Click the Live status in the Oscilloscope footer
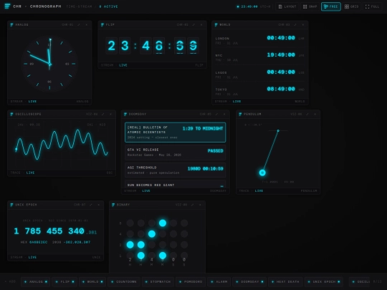Screen dimensions: 387x290 coord(30,173)
